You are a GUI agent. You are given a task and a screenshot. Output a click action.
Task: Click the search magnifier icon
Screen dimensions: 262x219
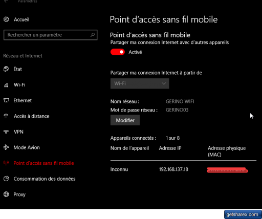[x=93, y=35]
